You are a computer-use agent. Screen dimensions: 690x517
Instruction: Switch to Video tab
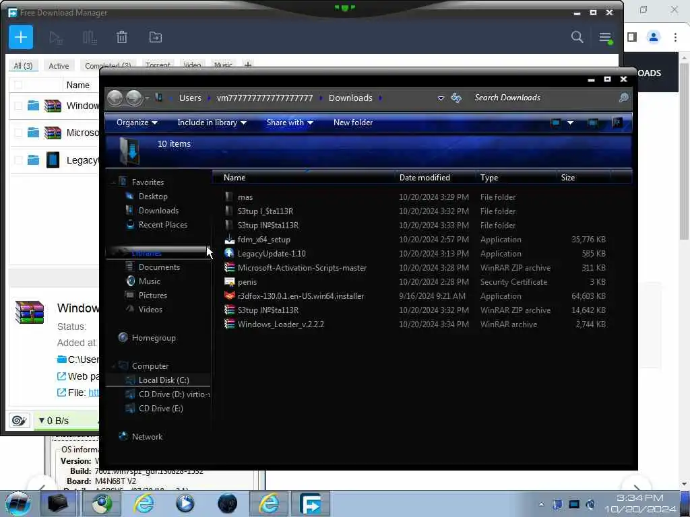point(192,65)
